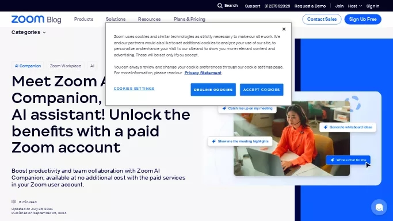The width and height of the screenshot is (393, 221).
Task: Select the AI tag
Action: (92, 66)
